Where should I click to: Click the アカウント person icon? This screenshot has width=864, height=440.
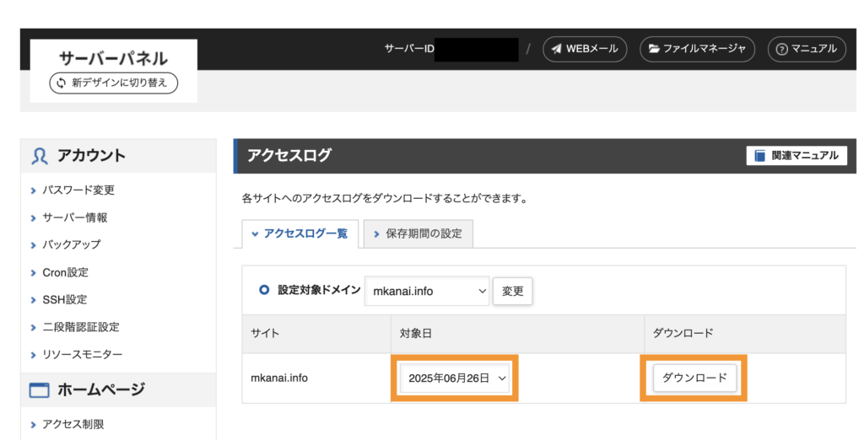tap(39, 157)
